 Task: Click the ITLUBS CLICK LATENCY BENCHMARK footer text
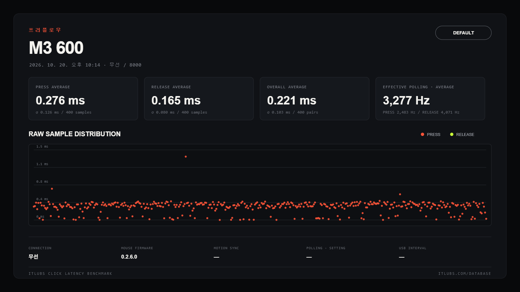click(x=70, y=274)
